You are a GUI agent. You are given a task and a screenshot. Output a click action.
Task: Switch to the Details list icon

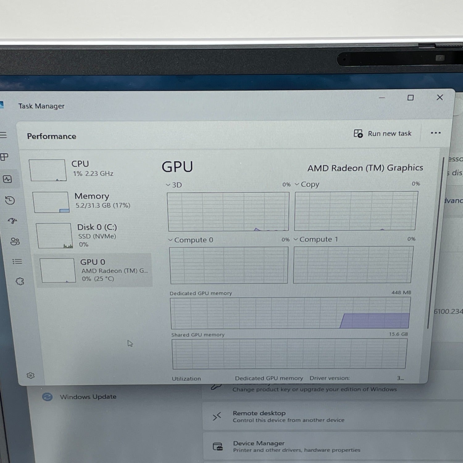[x=17, y=262]
